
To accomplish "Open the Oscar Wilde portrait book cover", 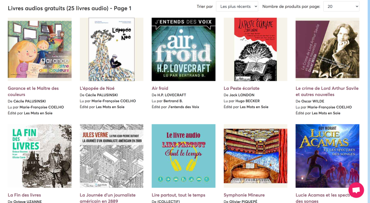I will coord(328,49).
